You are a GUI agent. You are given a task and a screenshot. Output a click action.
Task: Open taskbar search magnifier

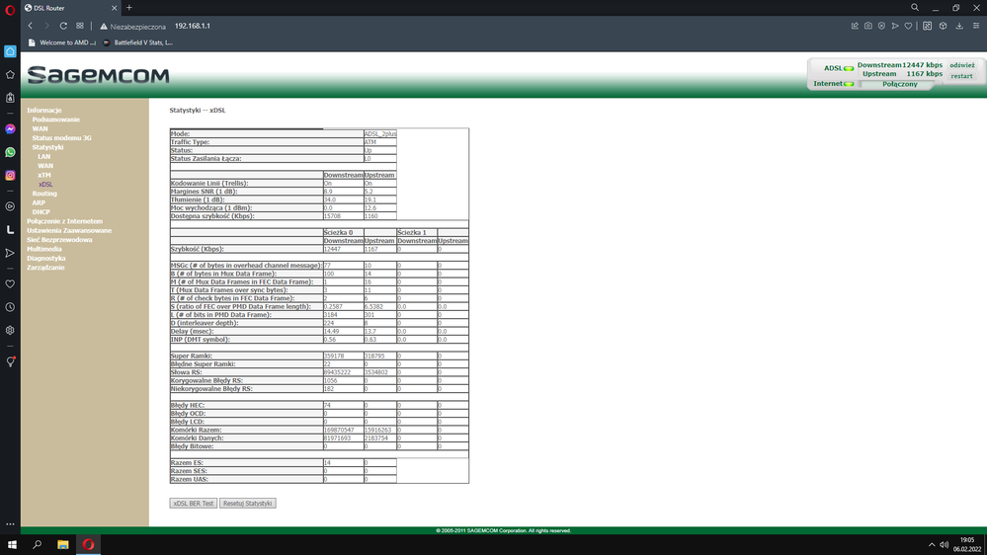(38, 544)
